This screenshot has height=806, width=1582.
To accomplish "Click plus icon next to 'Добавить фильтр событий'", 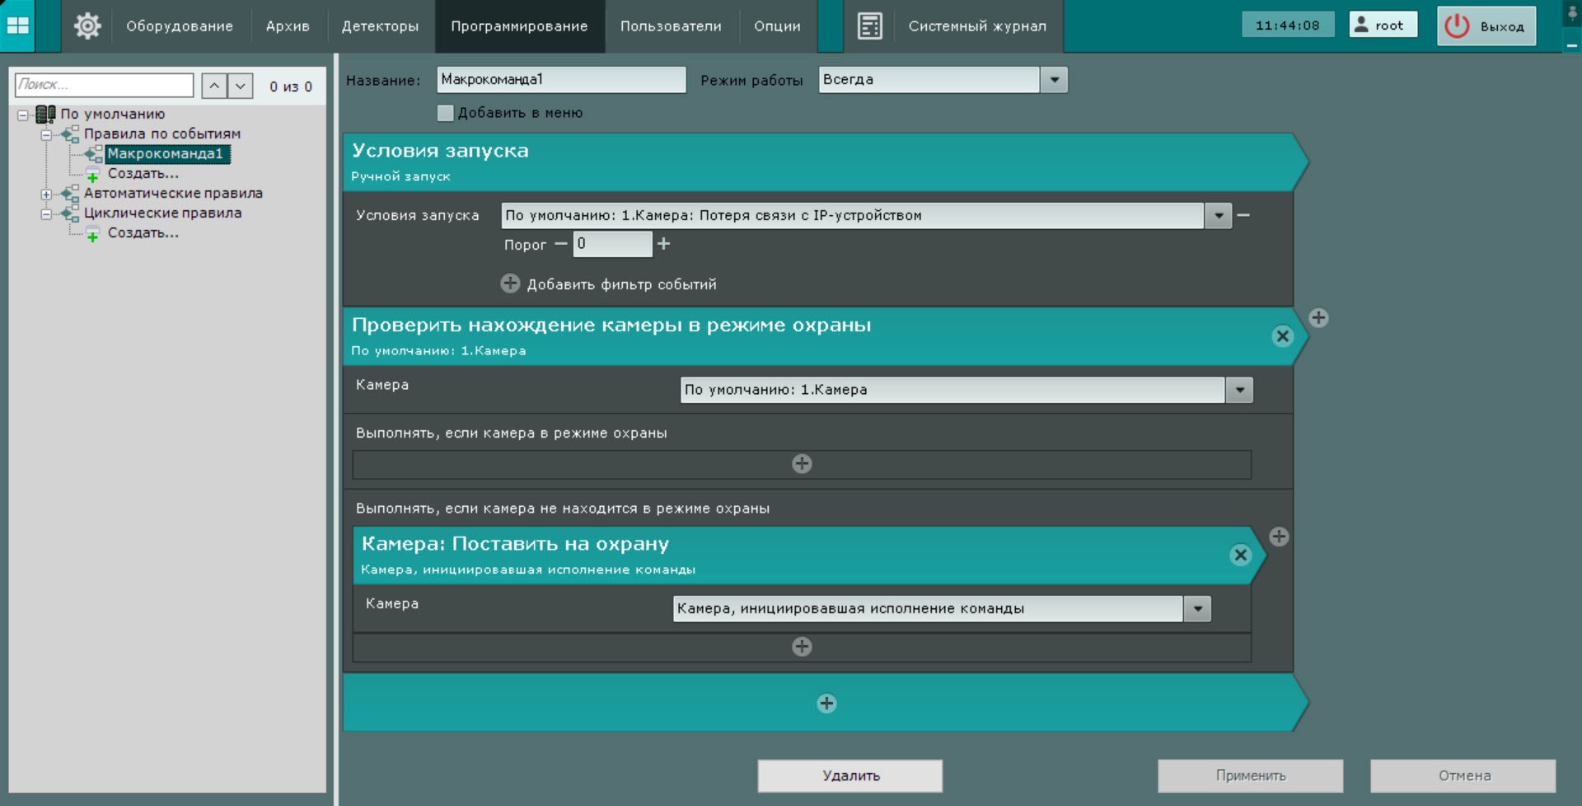I will coord(510,284).
